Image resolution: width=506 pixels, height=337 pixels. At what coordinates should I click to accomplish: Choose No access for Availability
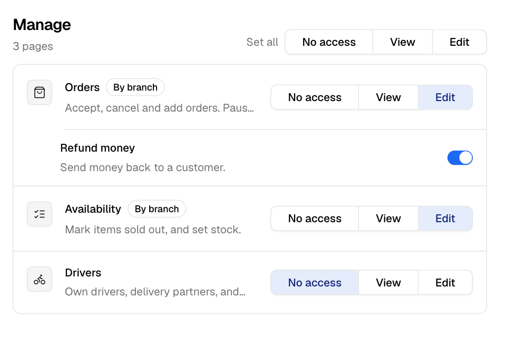click(315, 219)
